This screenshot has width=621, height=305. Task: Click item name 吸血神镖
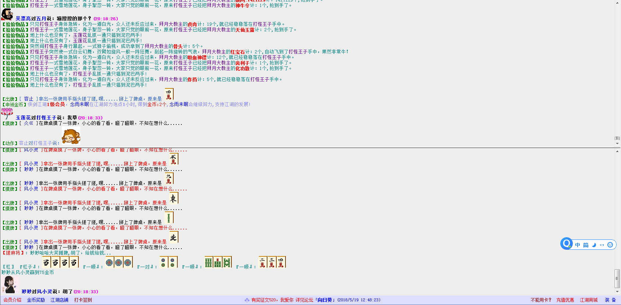197,57
